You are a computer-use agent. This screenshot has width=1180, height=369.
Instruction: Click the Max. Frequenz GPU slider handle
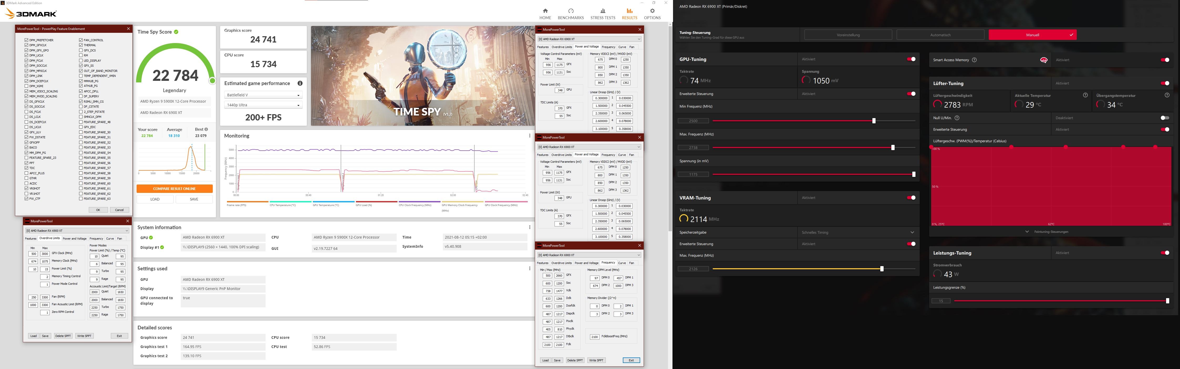point(893,147)
